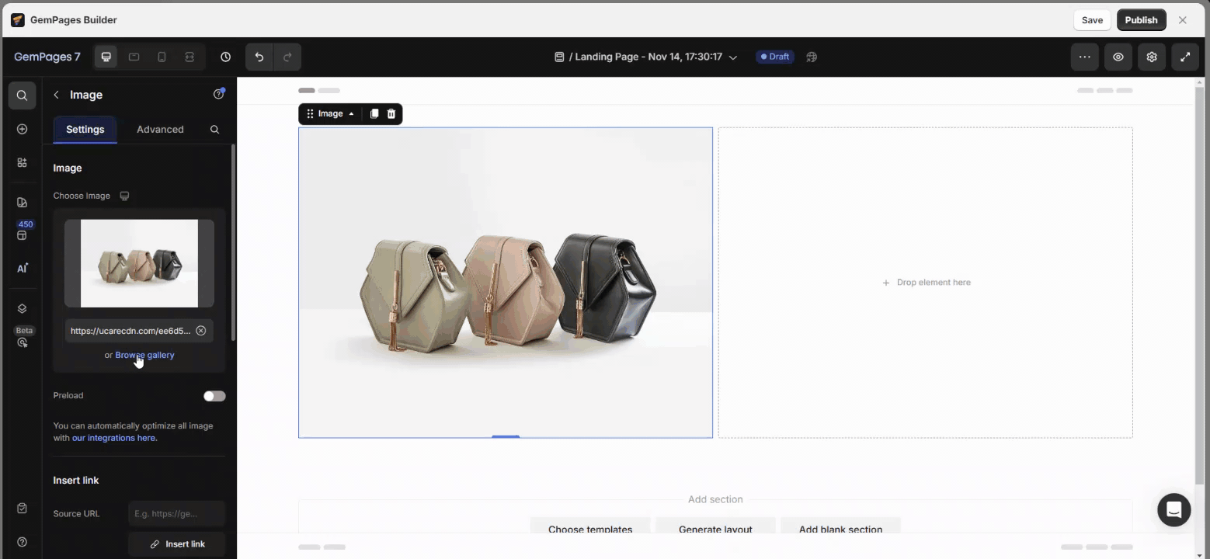Screen dimensions: 1210x559
Task: Select the Settings tab
Action: pos(85,130)
